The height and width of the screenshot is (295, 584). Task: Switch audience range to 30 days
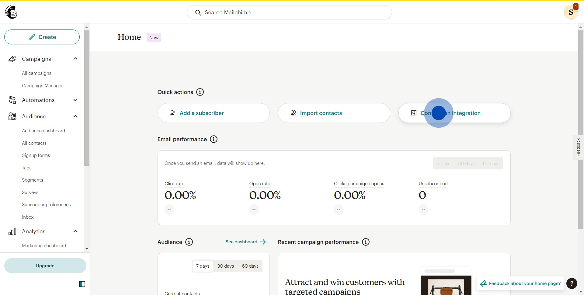coord(225,266)
